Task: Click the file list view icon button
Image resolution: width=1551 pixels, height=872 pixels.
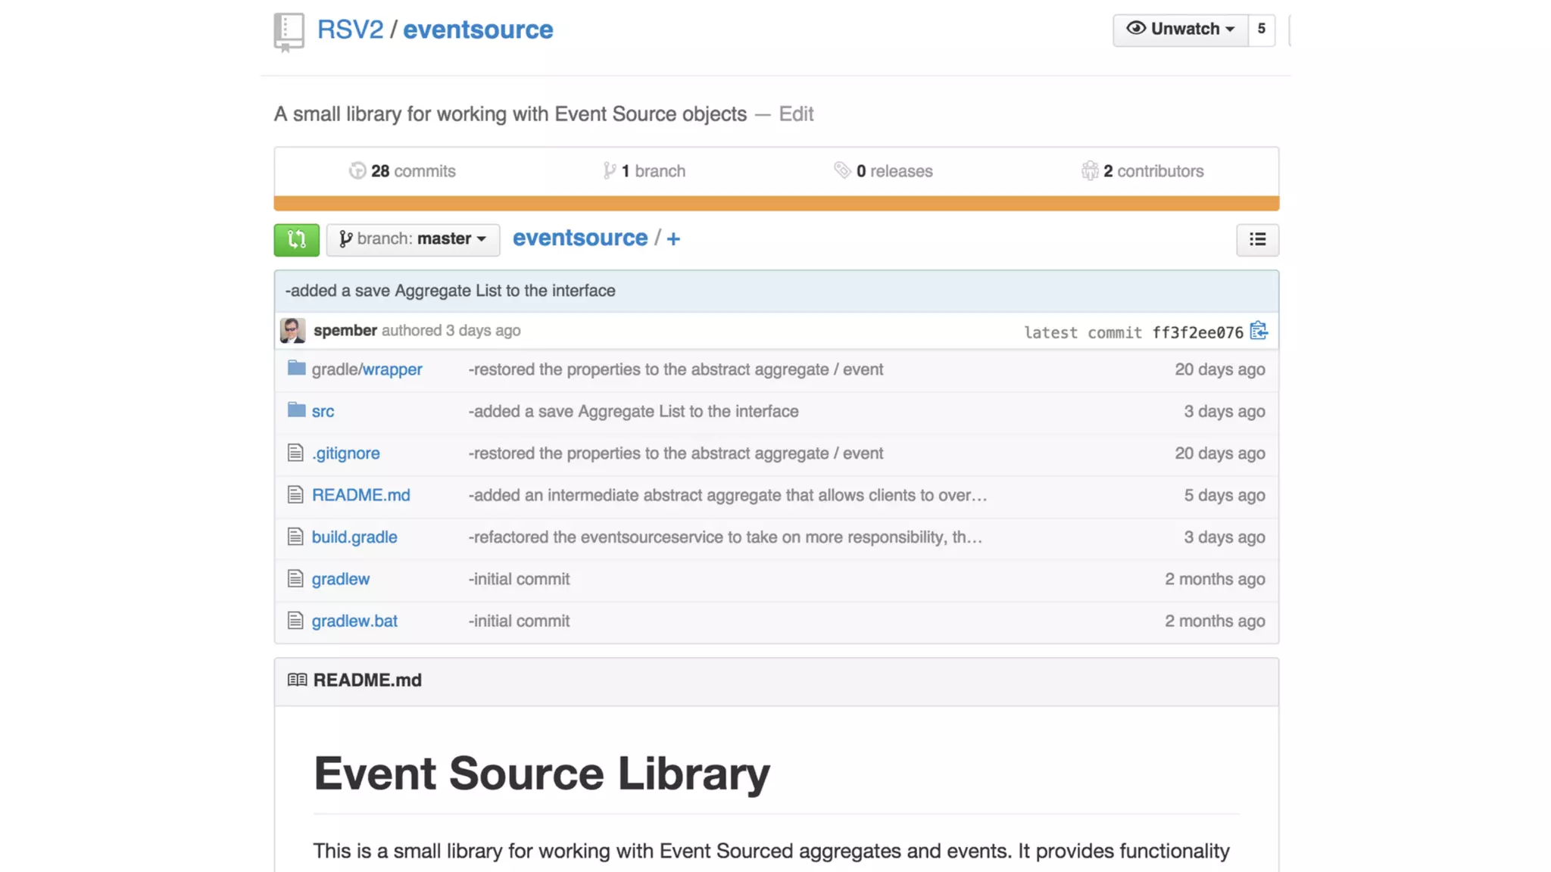Action: (x=1257, y=239)
